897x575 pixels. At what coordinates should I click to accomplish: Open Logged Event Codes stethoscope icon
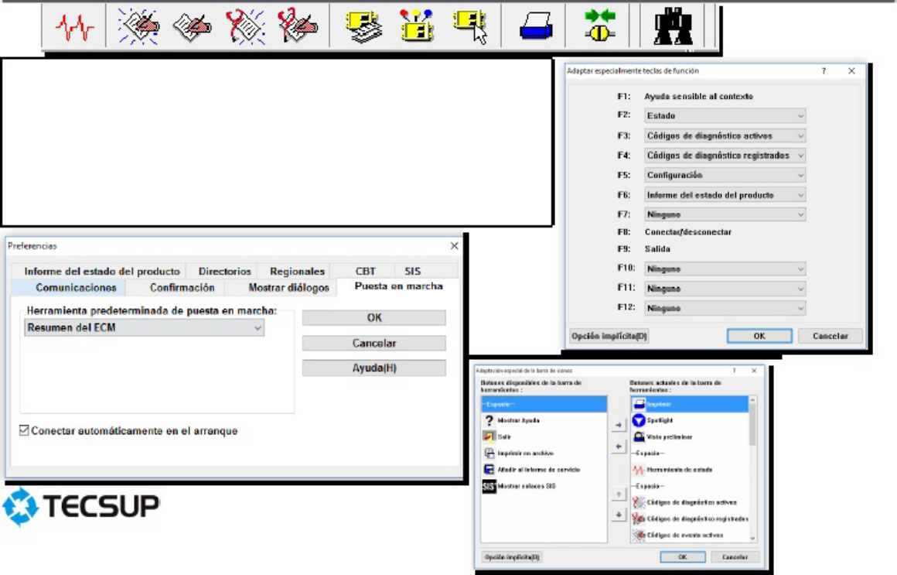click(297, 26)
